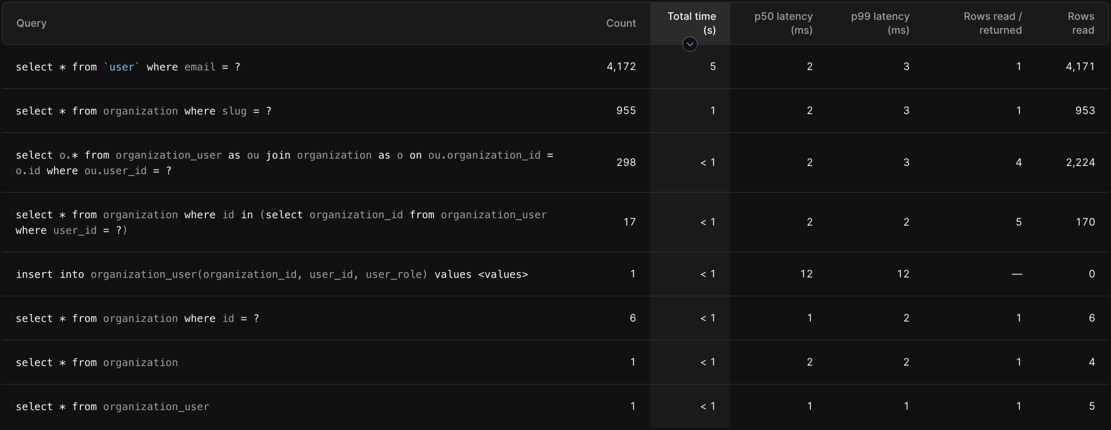
Task: Click the count value 955
Action: [626, 111]
